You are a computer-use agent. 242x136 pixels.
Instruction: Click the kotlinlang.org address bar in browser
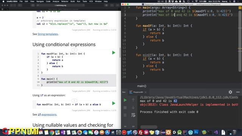coord(60,5)
